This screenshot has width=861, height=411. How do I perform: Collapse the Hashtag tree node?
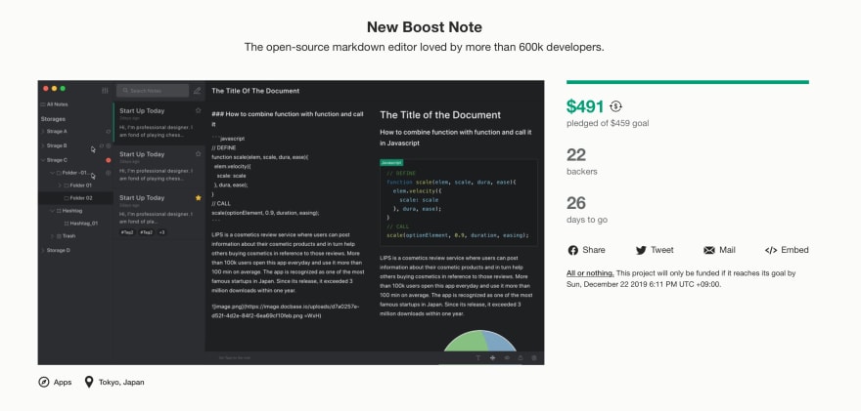point(52,211)
